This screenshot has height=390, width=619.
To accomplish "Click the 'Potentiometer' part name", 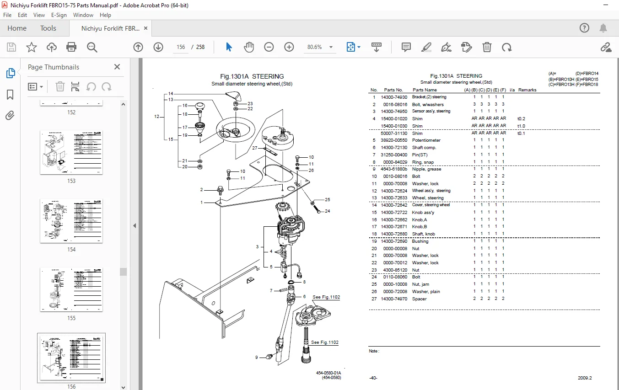I will (x=426, y=140).
